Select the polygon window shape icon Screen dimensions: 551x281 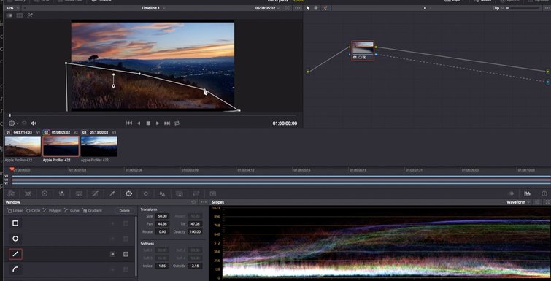tap(15, 254)
